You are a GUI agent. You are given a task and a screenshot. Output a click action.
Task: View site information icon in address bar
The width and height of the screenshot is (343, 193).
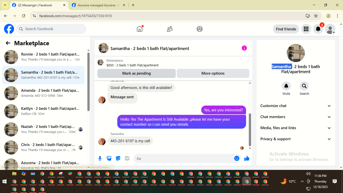pyautogui.click(x=34, y=16)
